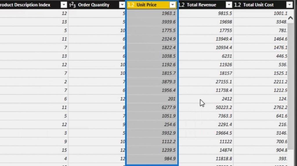Select the Total Revenue cell 11122
This screenshot has height=166, width=297.
click(206, 141)
